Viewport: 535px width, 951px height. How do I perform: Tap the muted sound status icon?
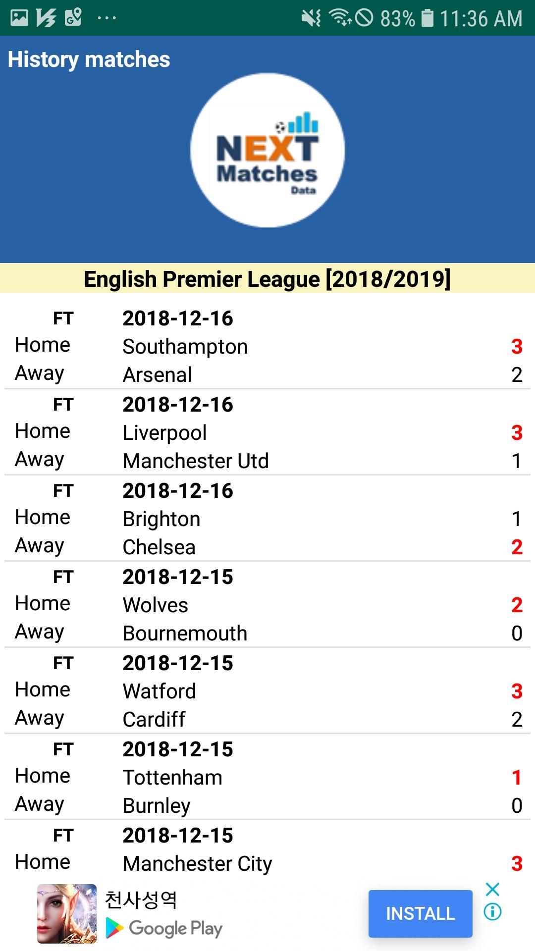[x=311, y=18]
